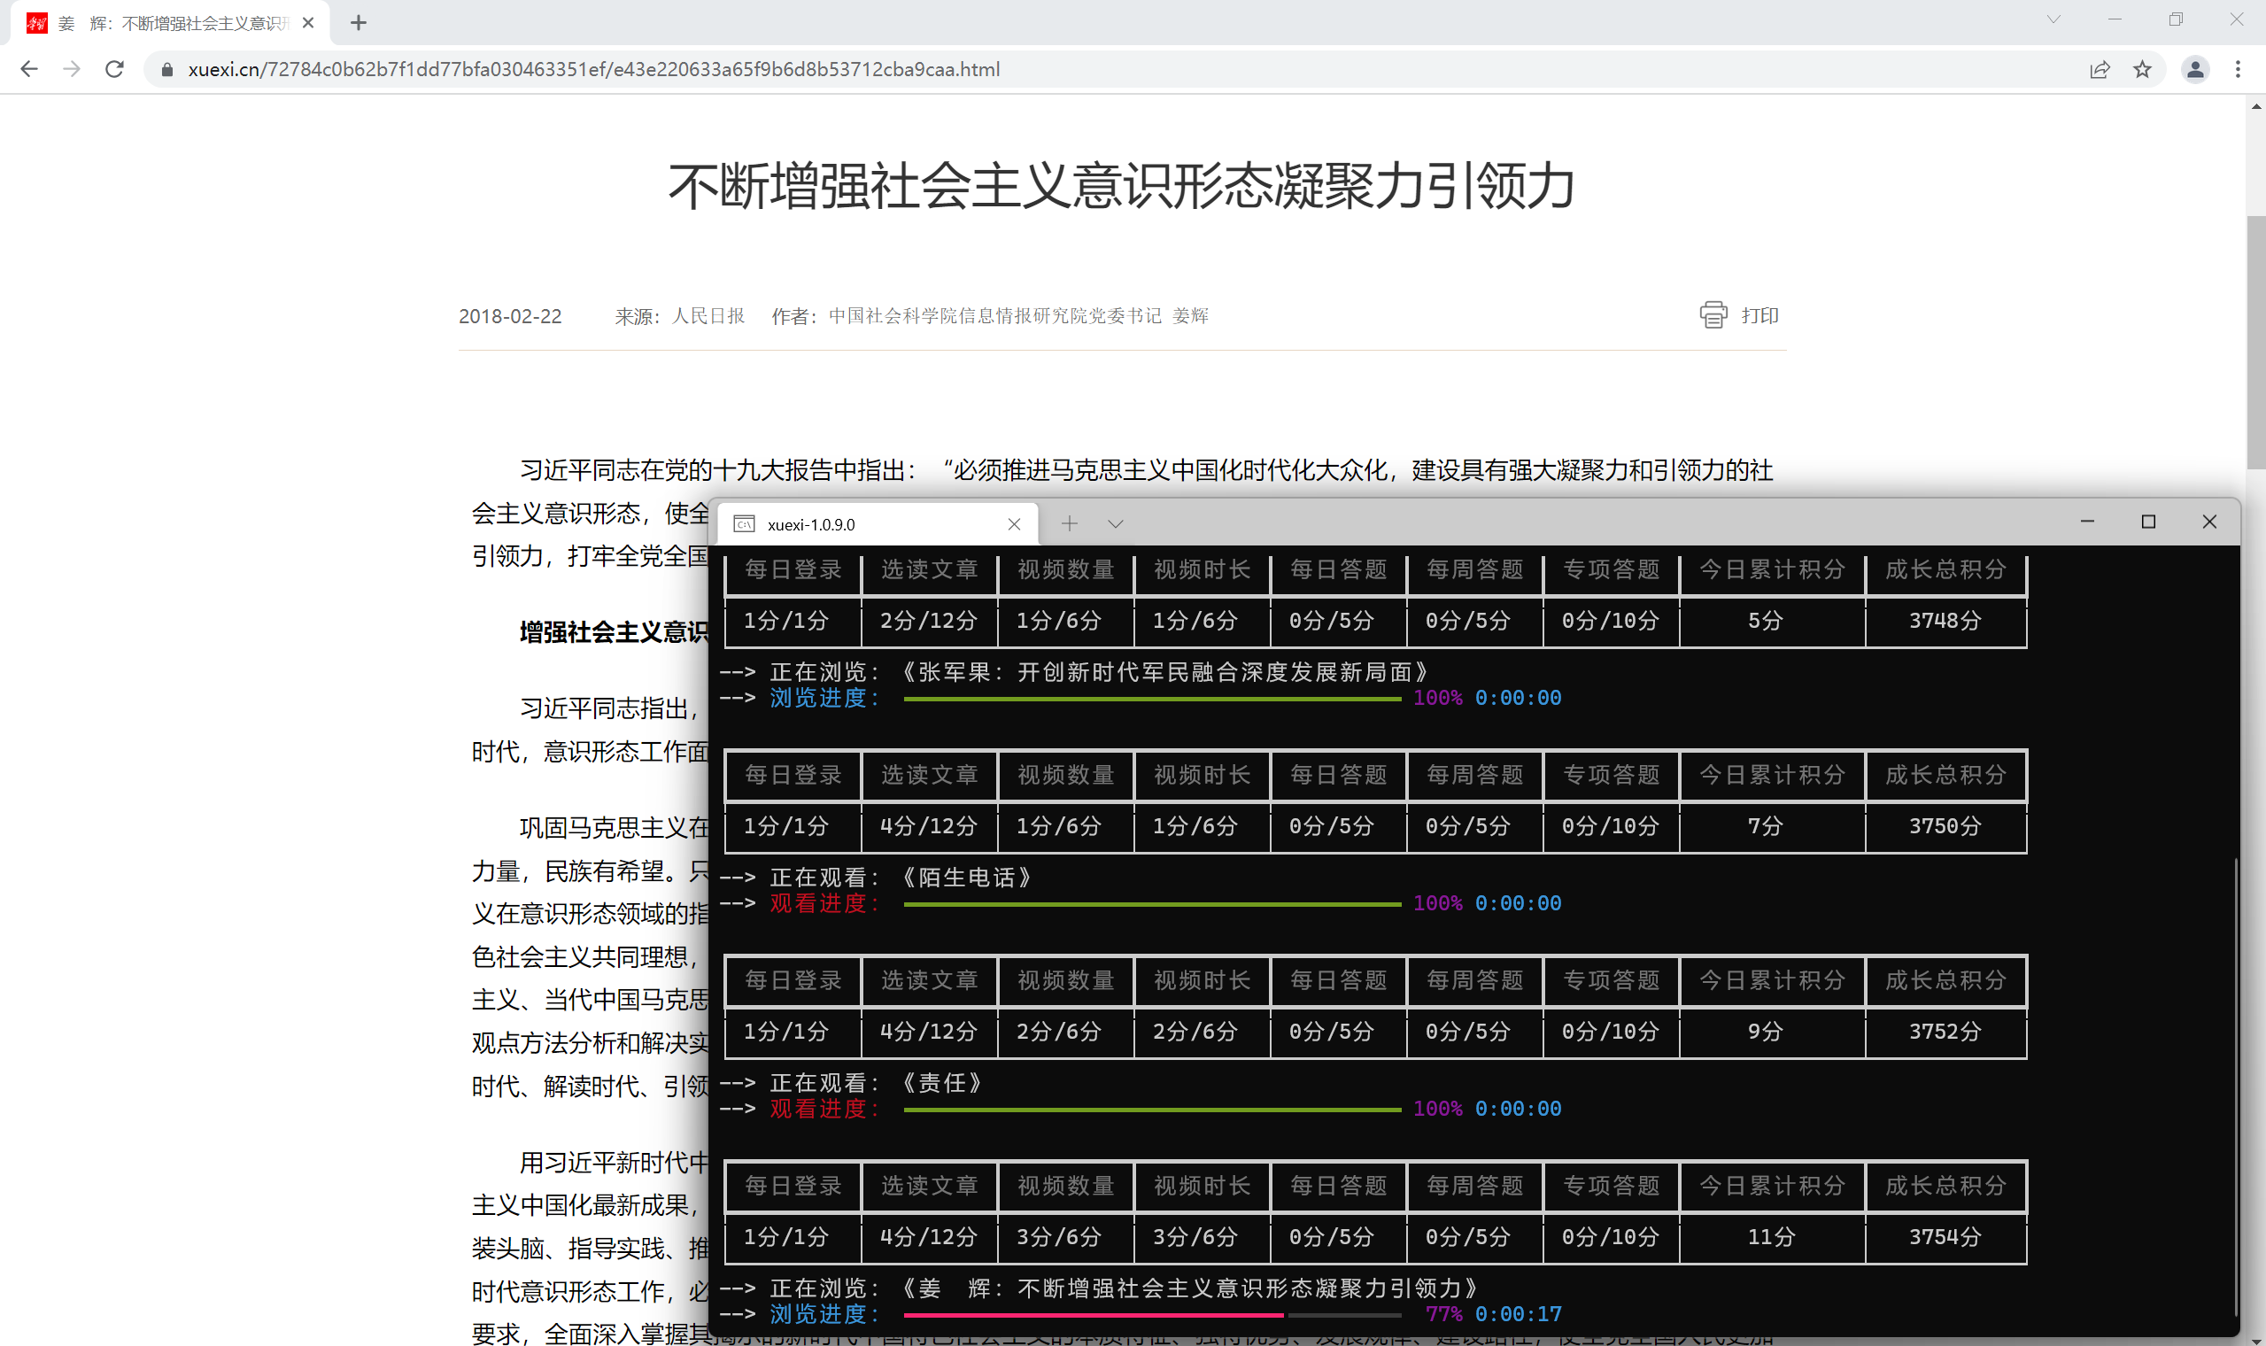Click the author 中国社会科学院信息情报研究院党委书记 姜辉

[1018, 315]
